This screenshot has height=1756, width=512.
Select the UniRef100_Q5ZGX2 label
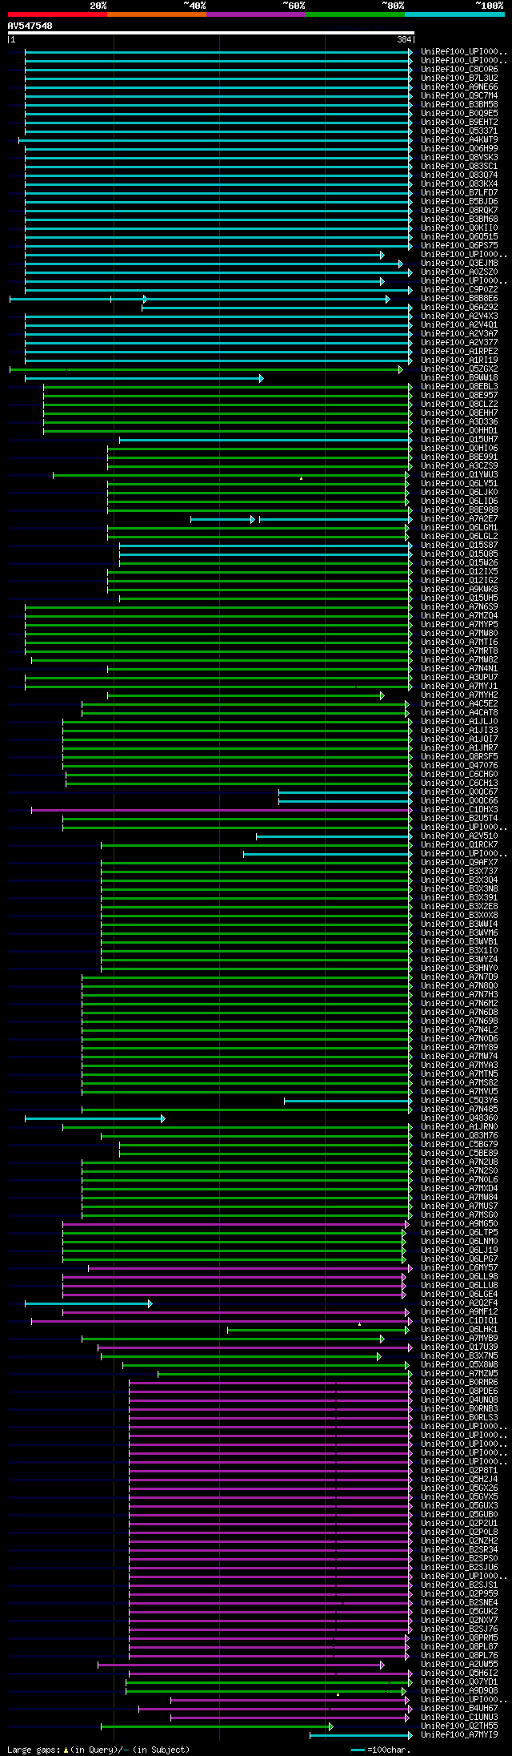click(459, 369)
